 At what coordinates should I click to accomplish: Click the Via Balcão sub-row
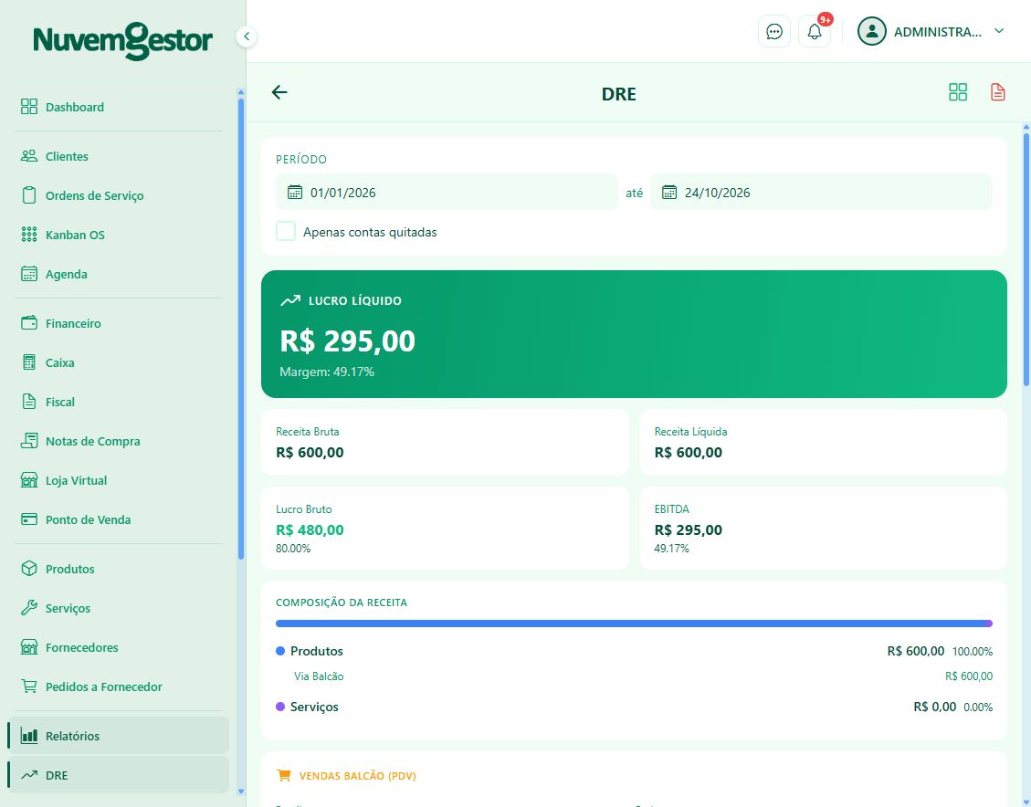pyautogui.click(x=634, y=676)
